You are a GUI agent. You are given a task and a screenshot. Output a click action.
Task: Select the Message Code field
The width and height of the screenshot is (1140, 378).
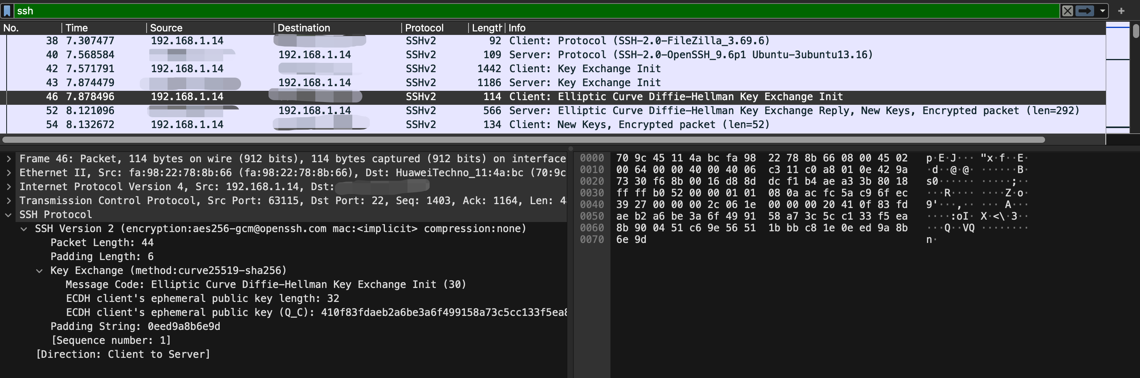click(x=266, y=284)
